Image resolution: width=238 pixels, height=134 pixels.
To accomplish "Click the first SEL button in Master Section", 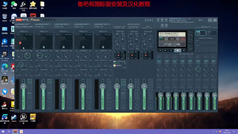I will coord(159,57).
